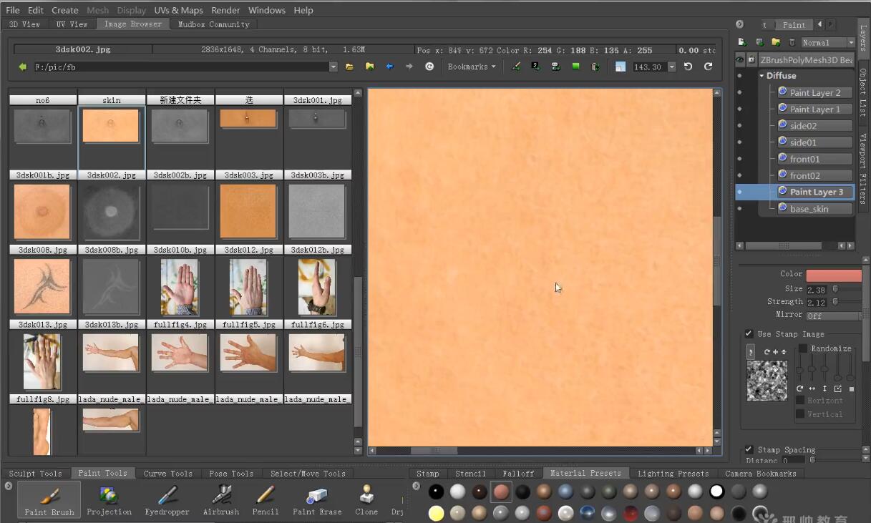Collapse the Diffuse channel group
The height and width of the screenshot is (523, 871).
click(761, 76)
